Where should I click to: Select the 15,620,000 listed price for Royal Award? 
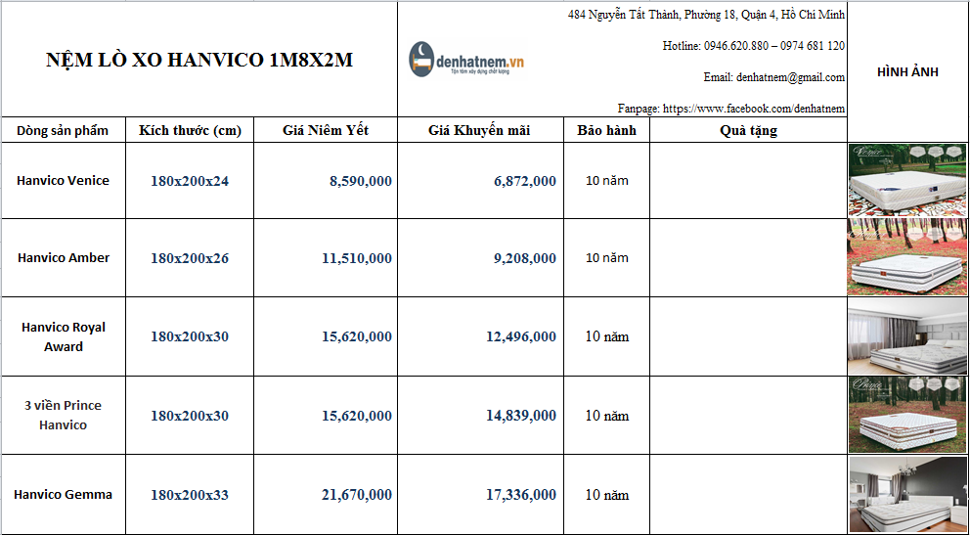(326, 336)
